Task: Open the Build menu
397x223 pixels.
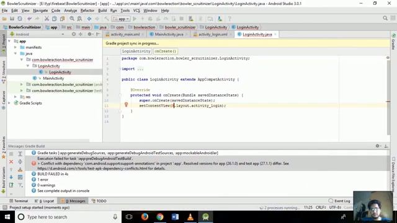Action: tap(102, 11)
